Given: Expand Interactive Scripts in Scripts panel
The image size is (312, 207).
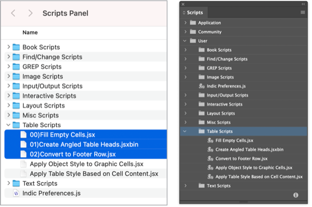Looking at the screenshot, I should (x=186, y=104).
